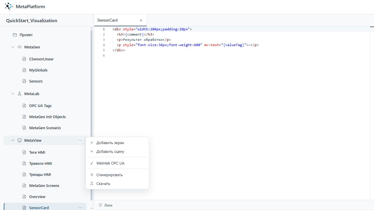Click the document icon beside OPC UA Tags
The image size is (374, 210).
[x=24, y=106]
